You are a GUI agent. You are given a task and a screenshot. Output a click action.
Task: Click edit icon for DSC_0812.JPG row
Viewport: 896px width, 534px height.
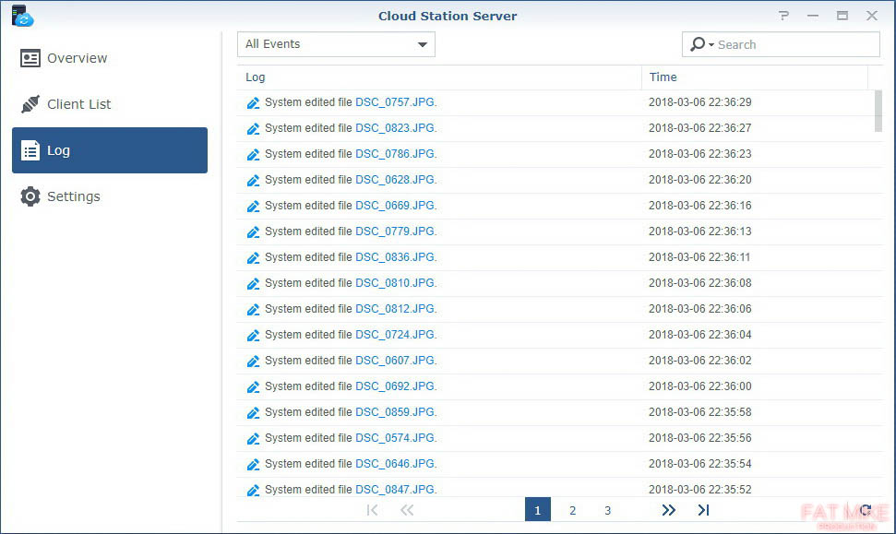[253, 309]
